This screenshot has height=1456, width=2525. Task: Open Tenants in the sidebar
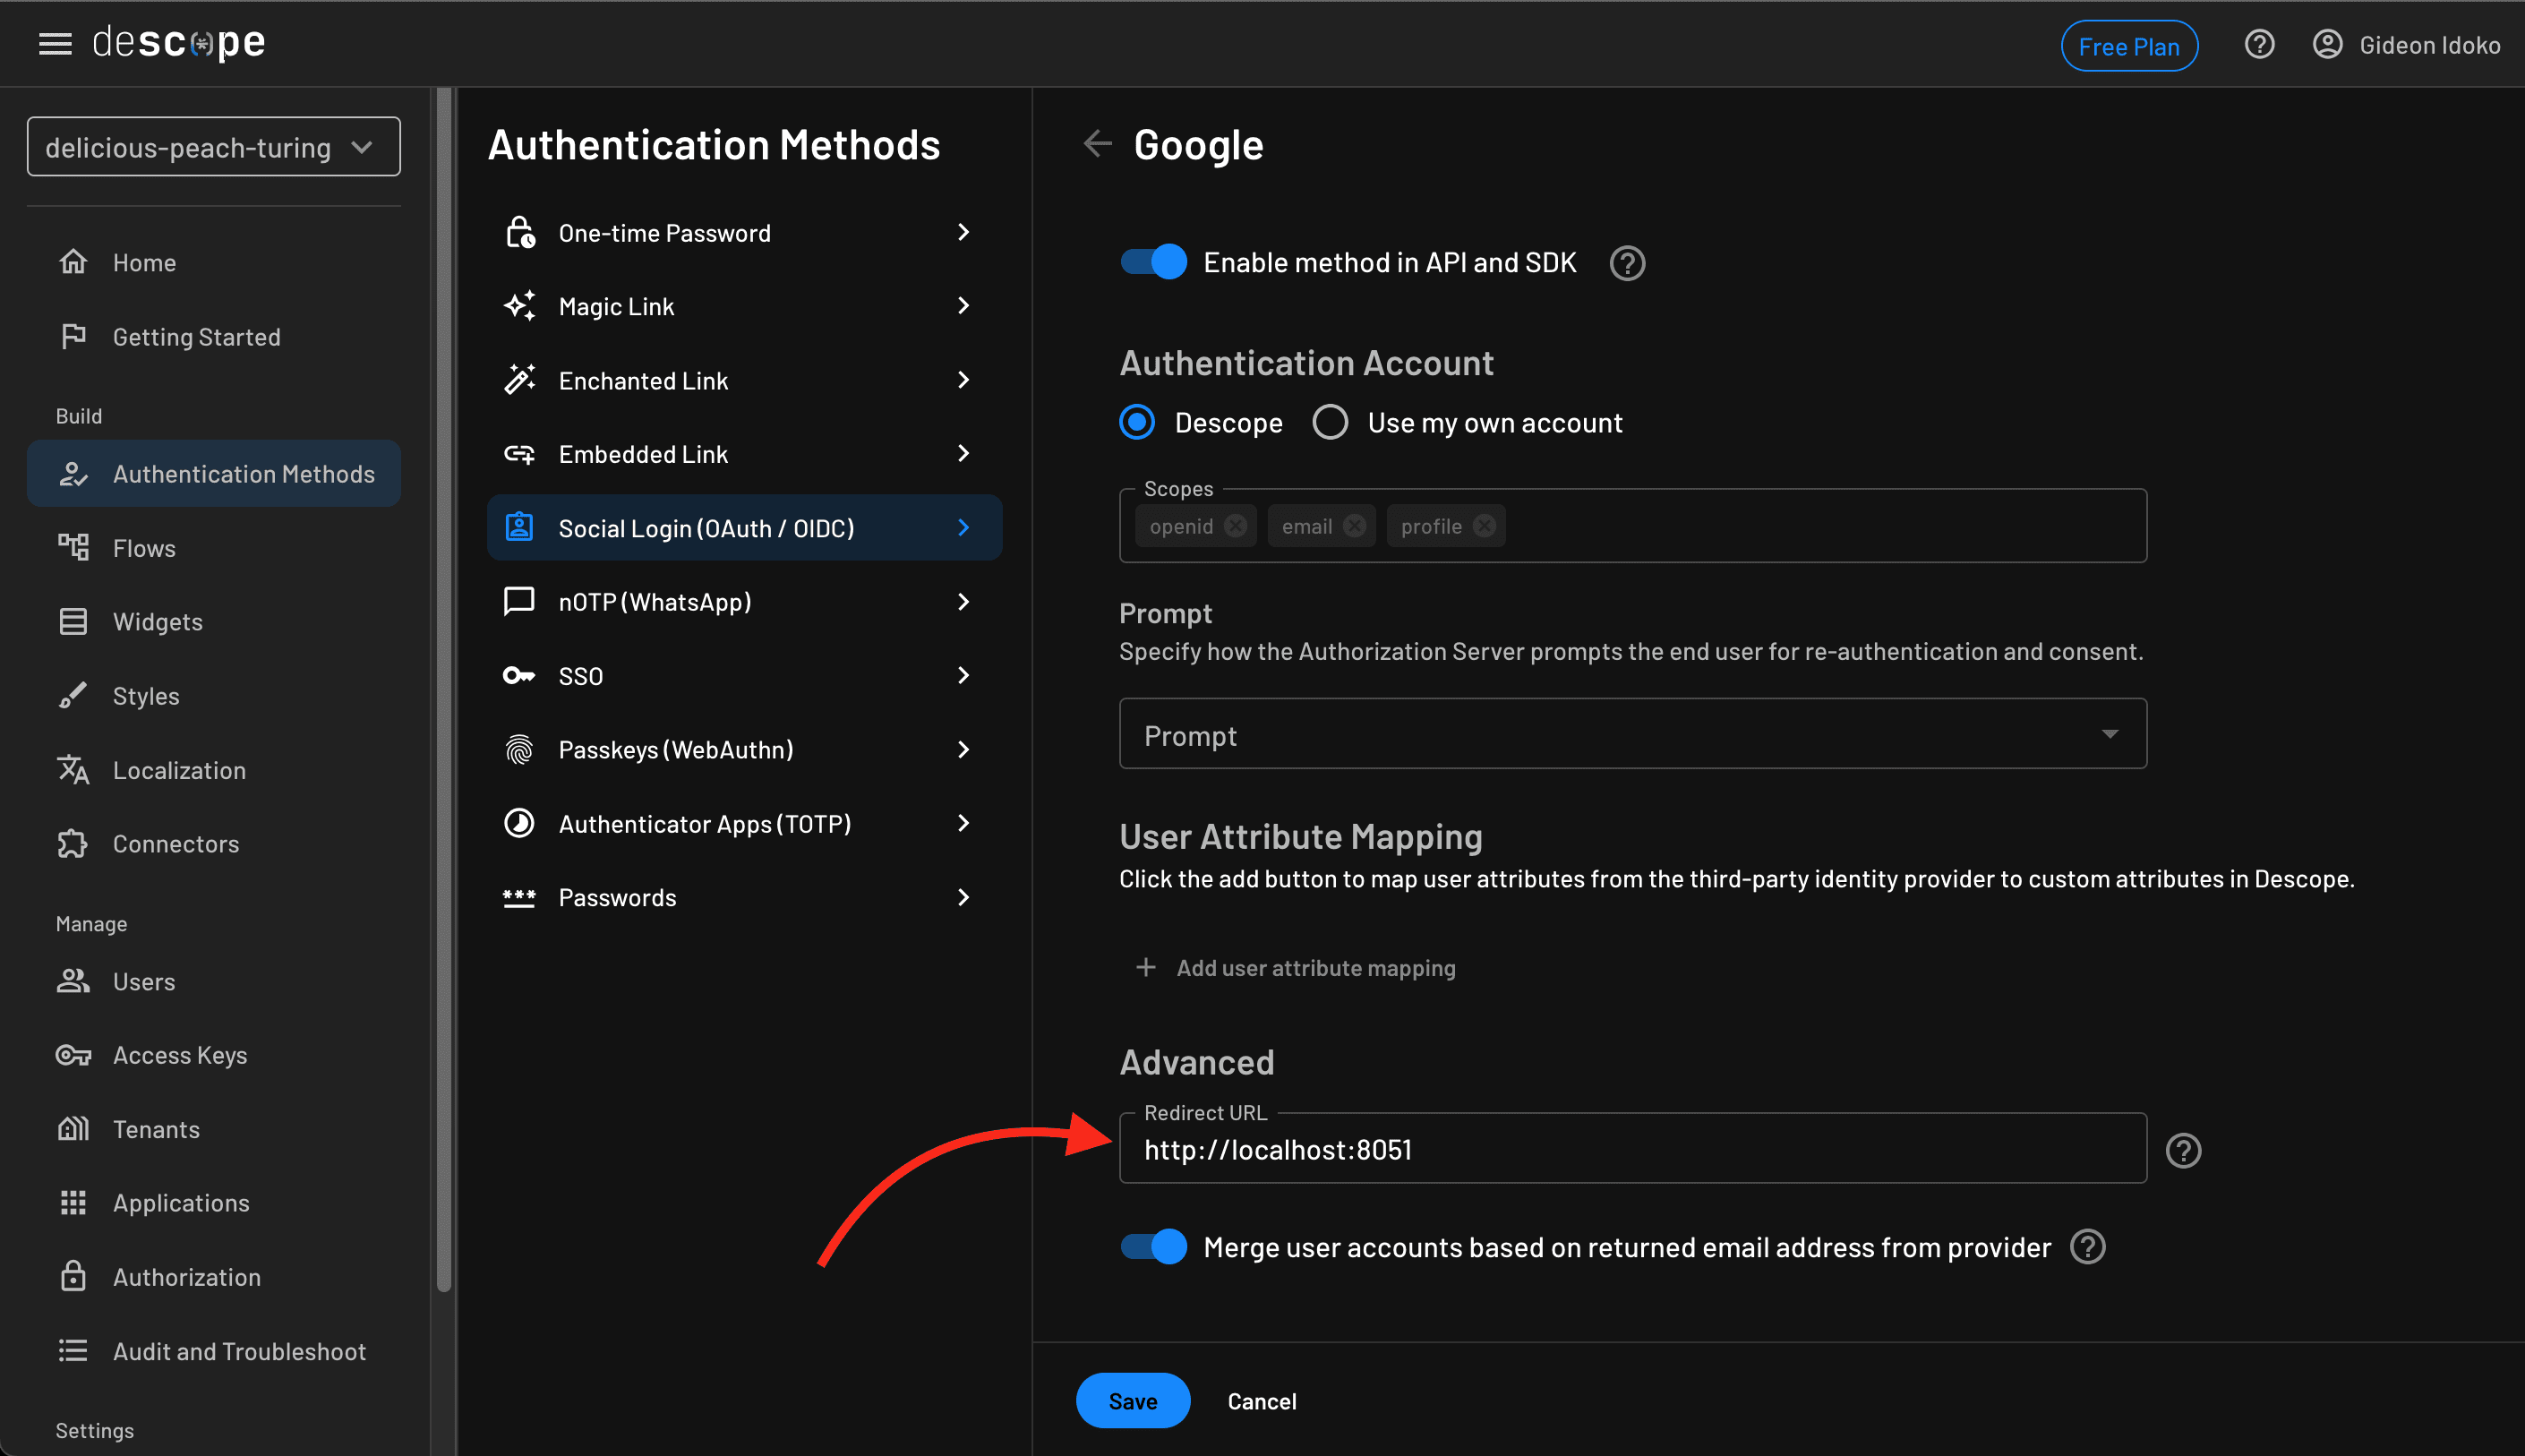tap(214, 1129)
